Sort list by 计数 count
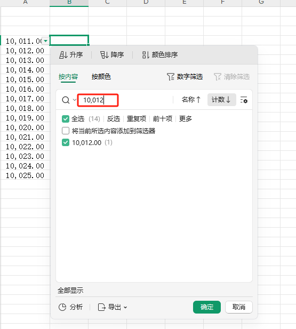Image resolution: width=296 pixels, height=329 pixels. pyautogui.click(x=222, y=100)
